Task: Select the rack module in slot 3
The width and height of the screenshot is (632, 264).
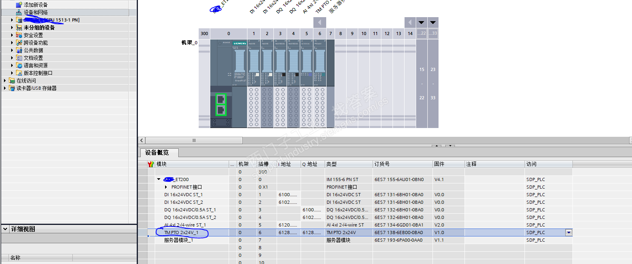Action: (280, 84)
